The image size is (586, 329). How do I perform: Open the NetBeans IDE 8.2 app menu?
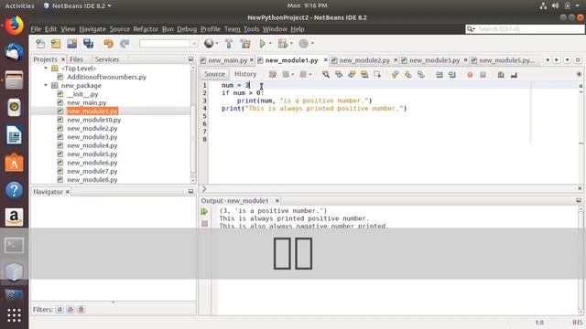tap(77, 5)
